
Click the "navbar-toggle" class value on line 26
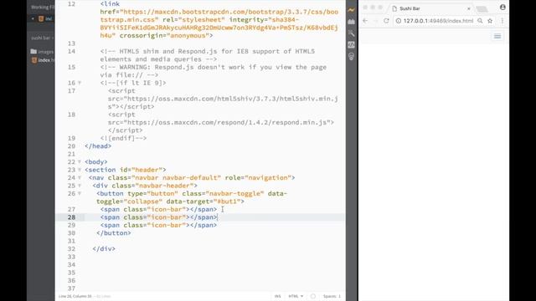(x=236, y=193)
